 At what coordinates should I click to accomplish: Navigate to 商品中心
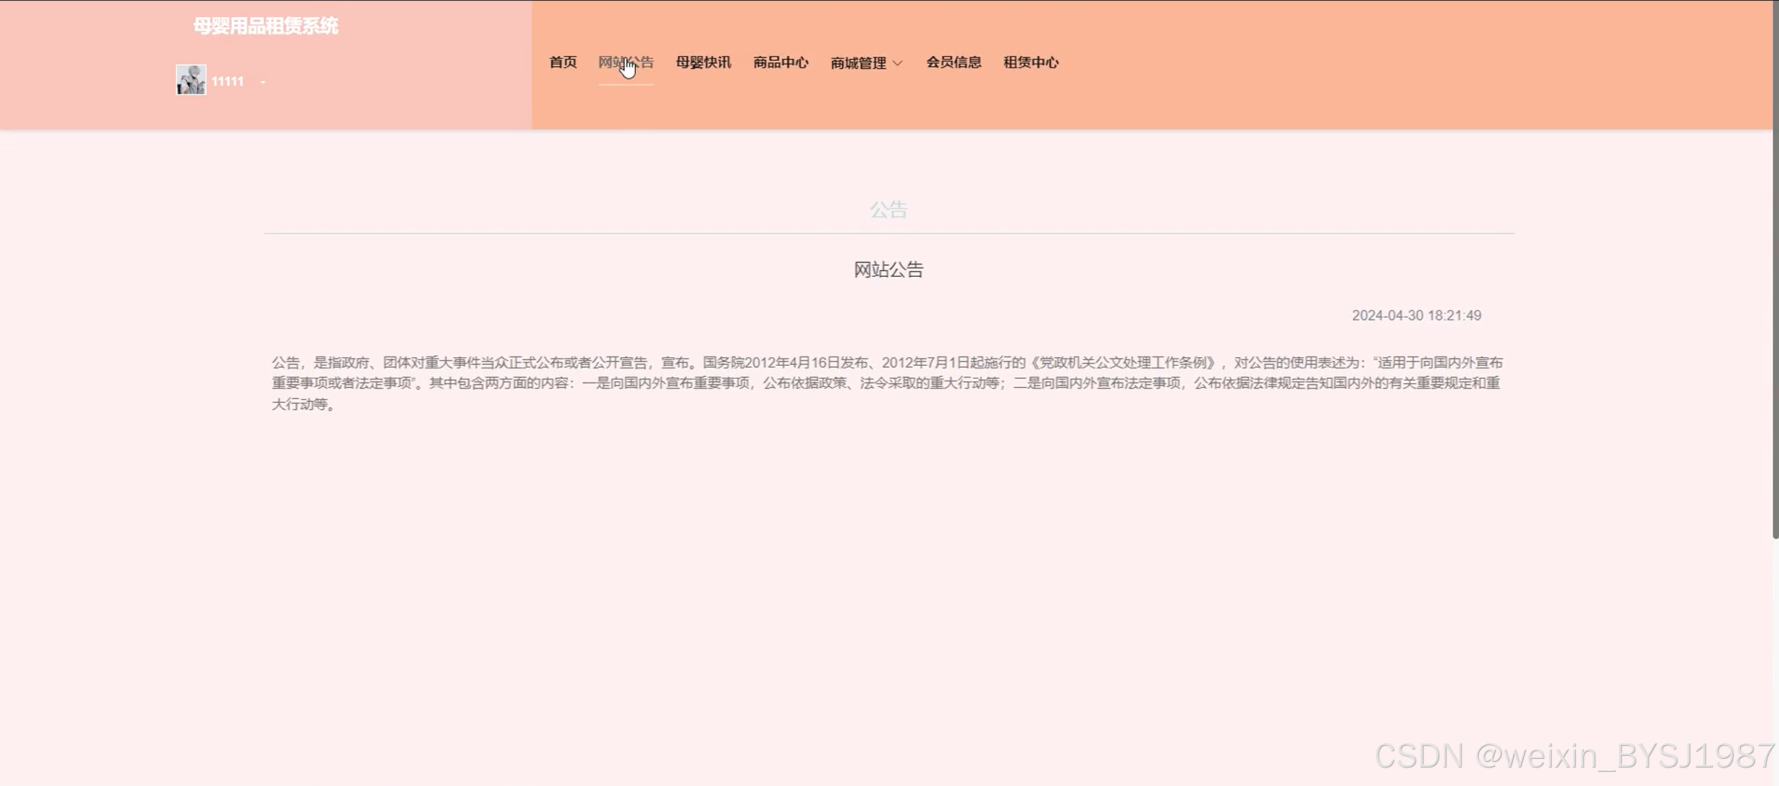(x=780, y=62)
